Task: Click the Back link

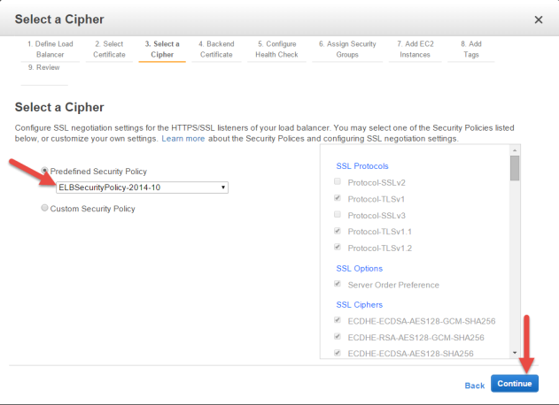Action: (475, 386)
